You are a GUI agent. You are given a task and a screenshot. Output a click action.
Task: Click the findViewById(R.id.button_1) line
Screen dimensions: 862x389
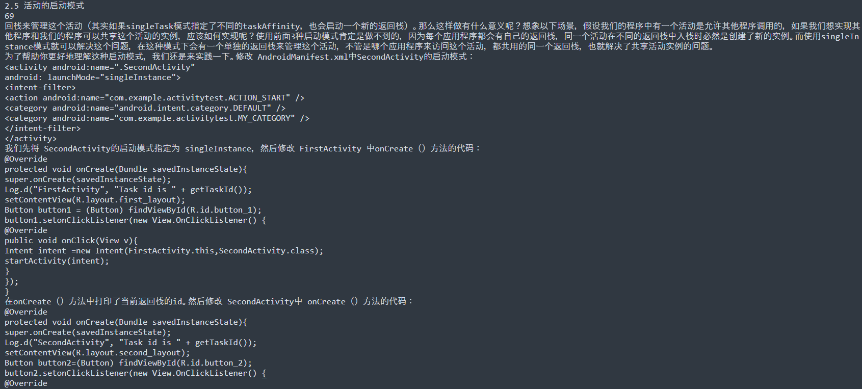pos(133,210)
